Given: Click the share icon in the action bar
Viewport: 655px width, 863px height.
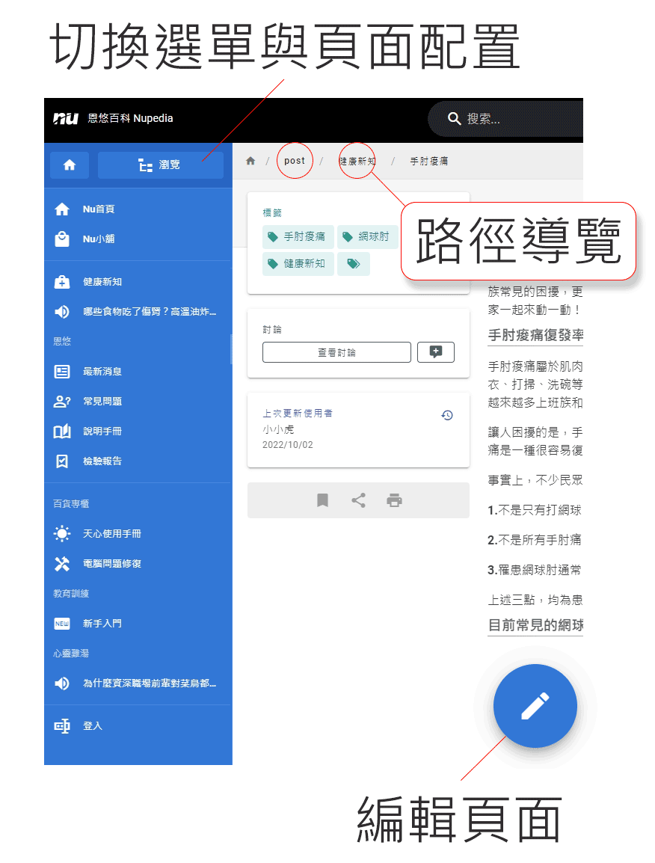Looking at the screenshot, I should (x=358, y=500).
